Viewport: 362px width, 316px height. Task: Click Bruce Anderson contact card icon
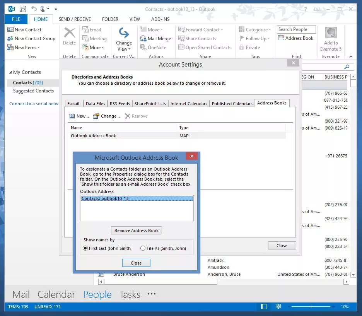(101, 275)
